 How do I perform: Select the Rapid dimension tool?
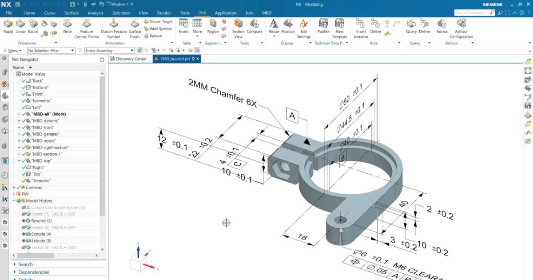(x=8, y=26)
